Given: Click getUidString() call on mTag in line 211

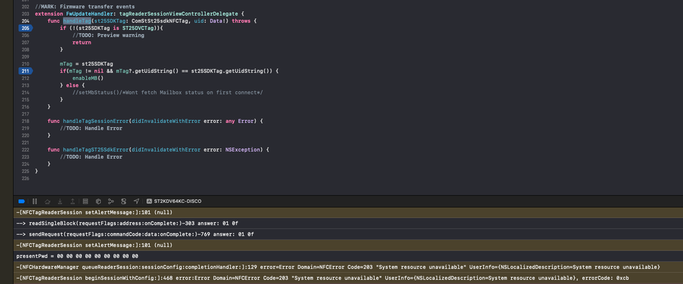Looking at the screenshot, I should click(x=156, y=71).
